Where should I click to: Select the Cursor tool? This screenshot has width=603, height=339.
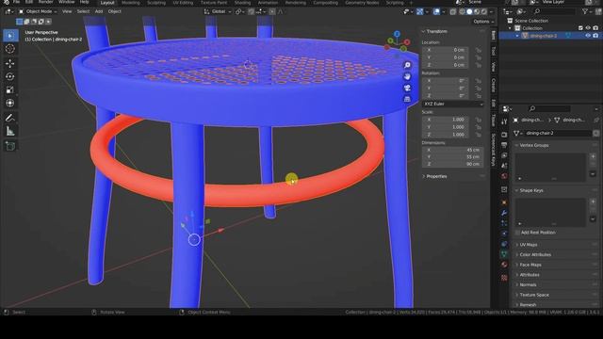coord(10,49)
